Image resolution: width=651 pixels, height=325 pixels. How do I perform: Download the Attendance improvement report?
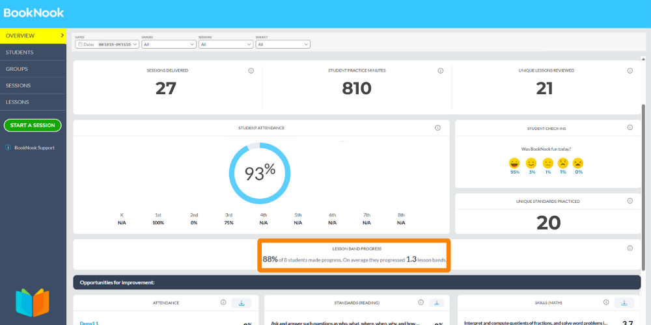click(x=242, y=303)
